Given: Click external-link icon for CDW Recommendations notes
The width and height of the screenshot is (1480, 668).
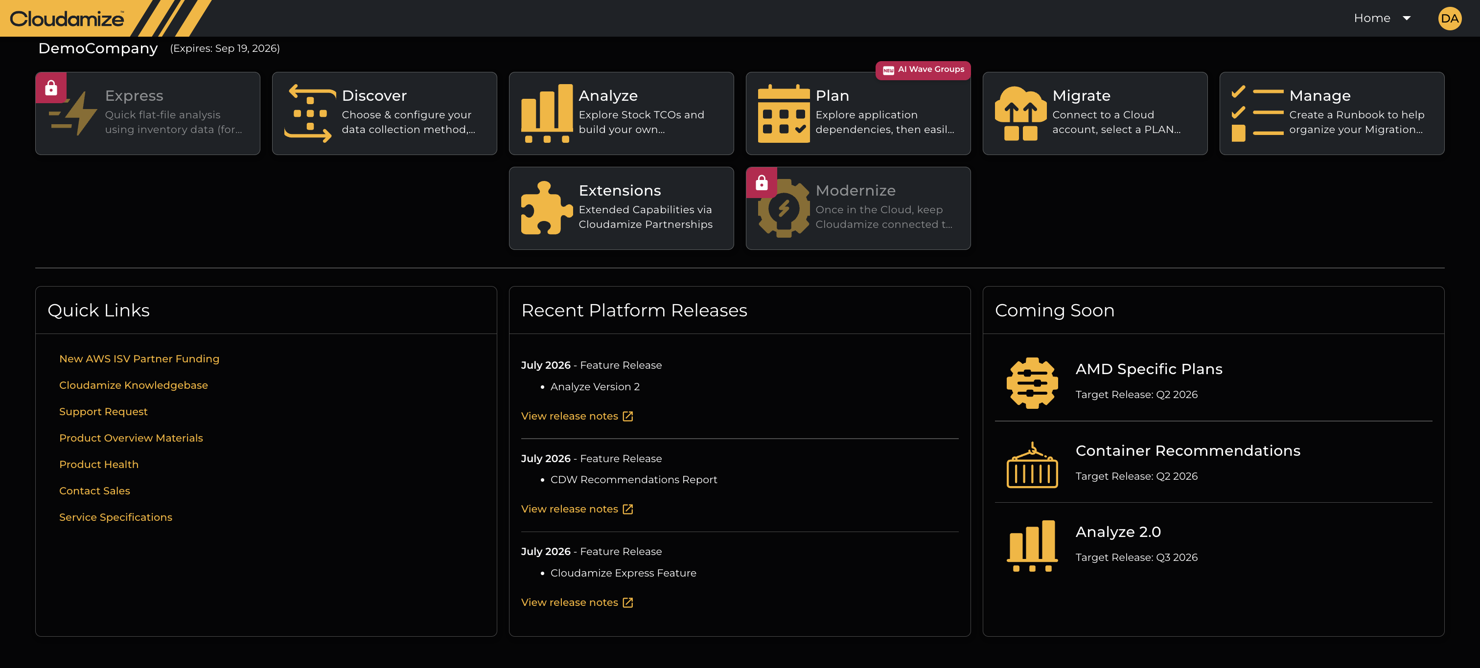Looking at the screenshot, I should (x=628, y=510).
